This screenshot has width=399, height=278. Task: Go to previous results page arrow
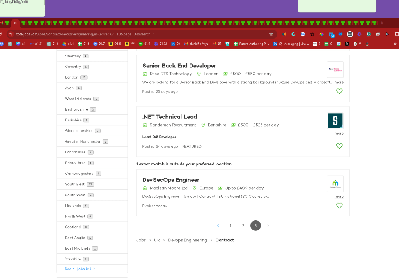point(218,226)
